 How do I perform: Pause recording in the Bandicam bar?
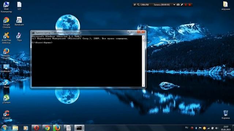pyautogui.click(x=186, y=5)
